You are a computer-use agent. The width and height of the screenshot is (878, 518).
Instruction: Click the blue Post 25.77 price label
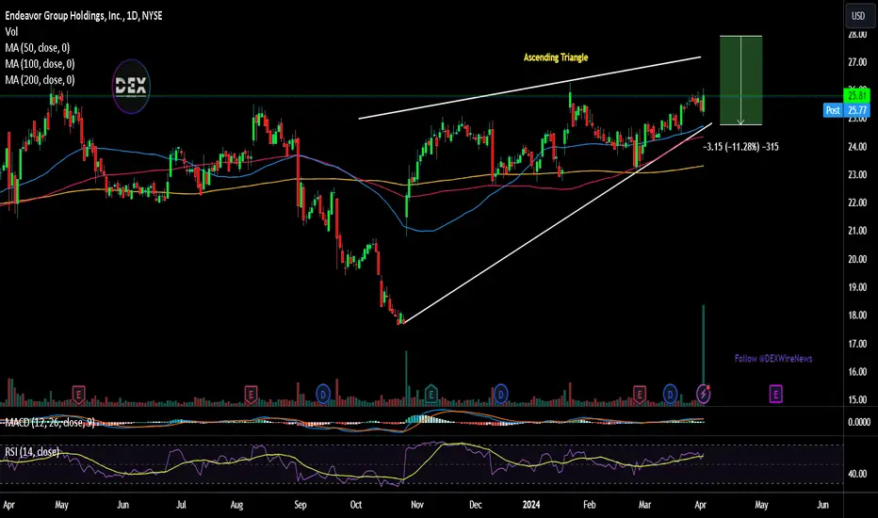(x=847, y=110)
